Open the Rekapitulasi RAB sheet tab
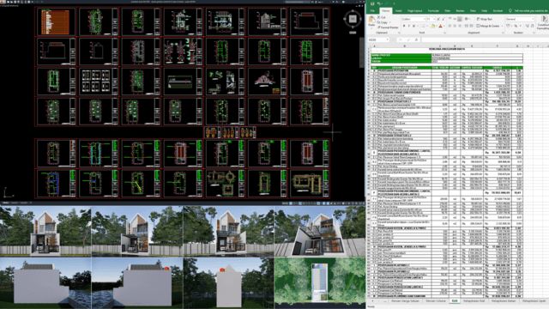This screenshot has width=549, height=309. click(474, 301)
